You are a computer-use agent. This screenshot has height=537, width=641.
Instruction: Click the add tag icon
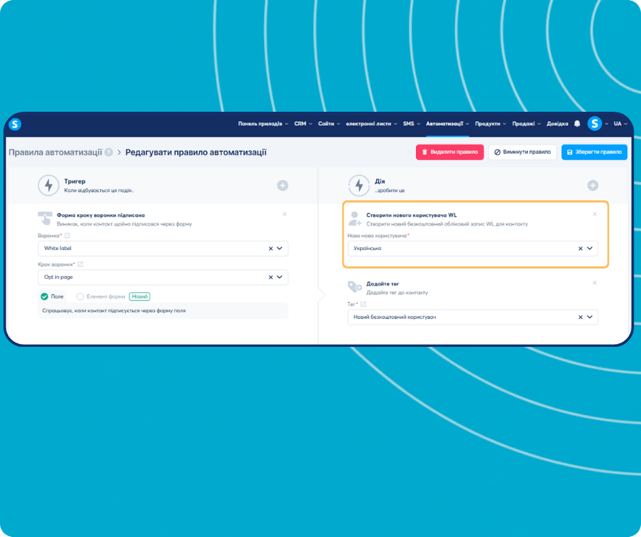pyautogui.click(x=355, y=286)
